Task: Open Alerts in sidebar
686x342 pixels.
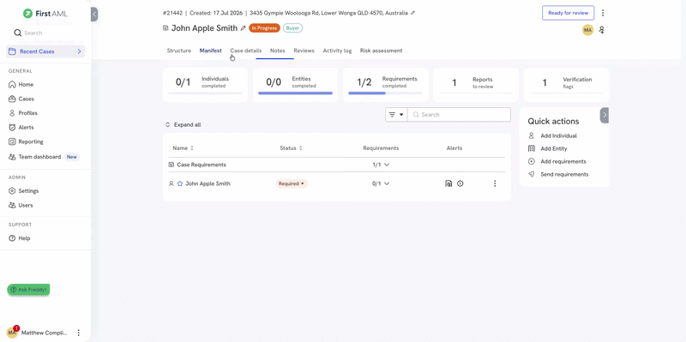Action: (x=26, y=127)
